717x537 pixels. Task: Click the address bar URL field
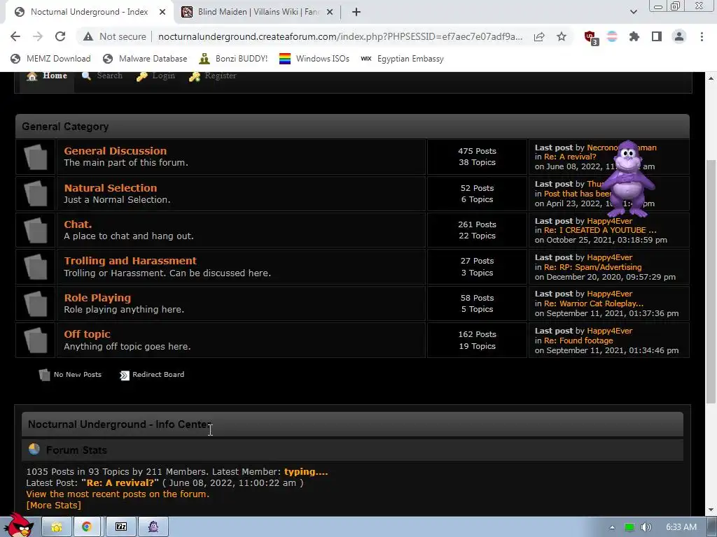[340, 36]
